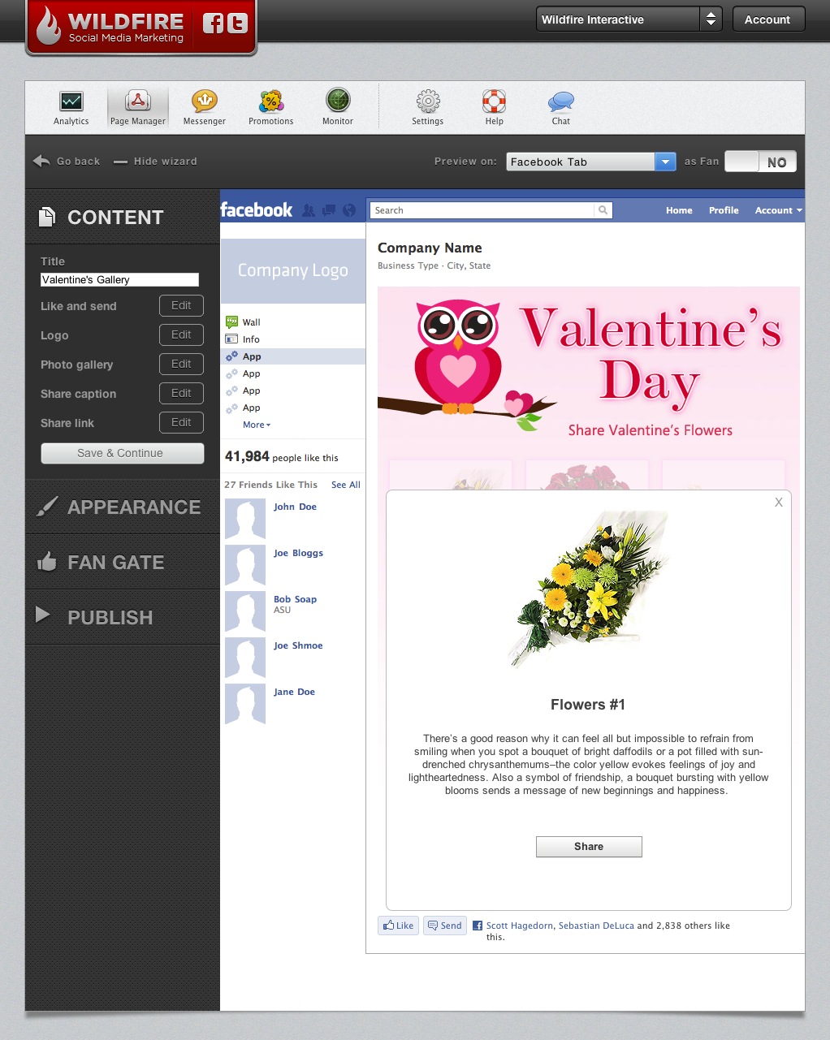Click the Wall icon in sidebar
The width and height of the screenshot is (830, 1040).
point(231,322)
